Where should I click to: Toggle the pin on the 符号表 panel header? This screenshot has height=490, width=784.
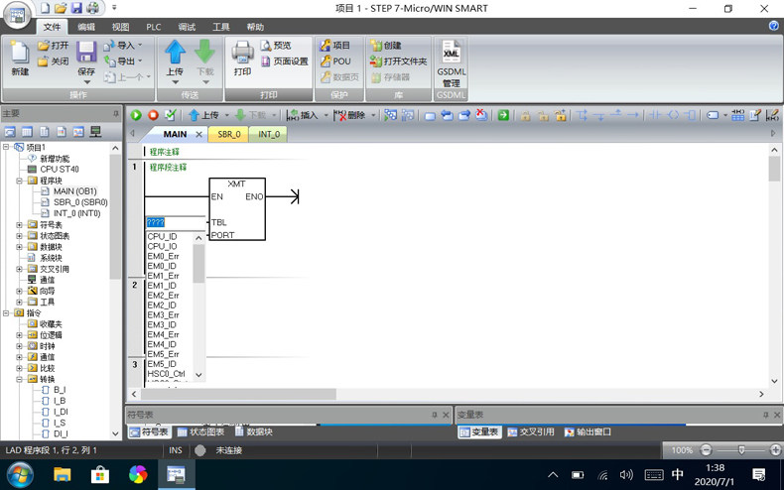434,415
